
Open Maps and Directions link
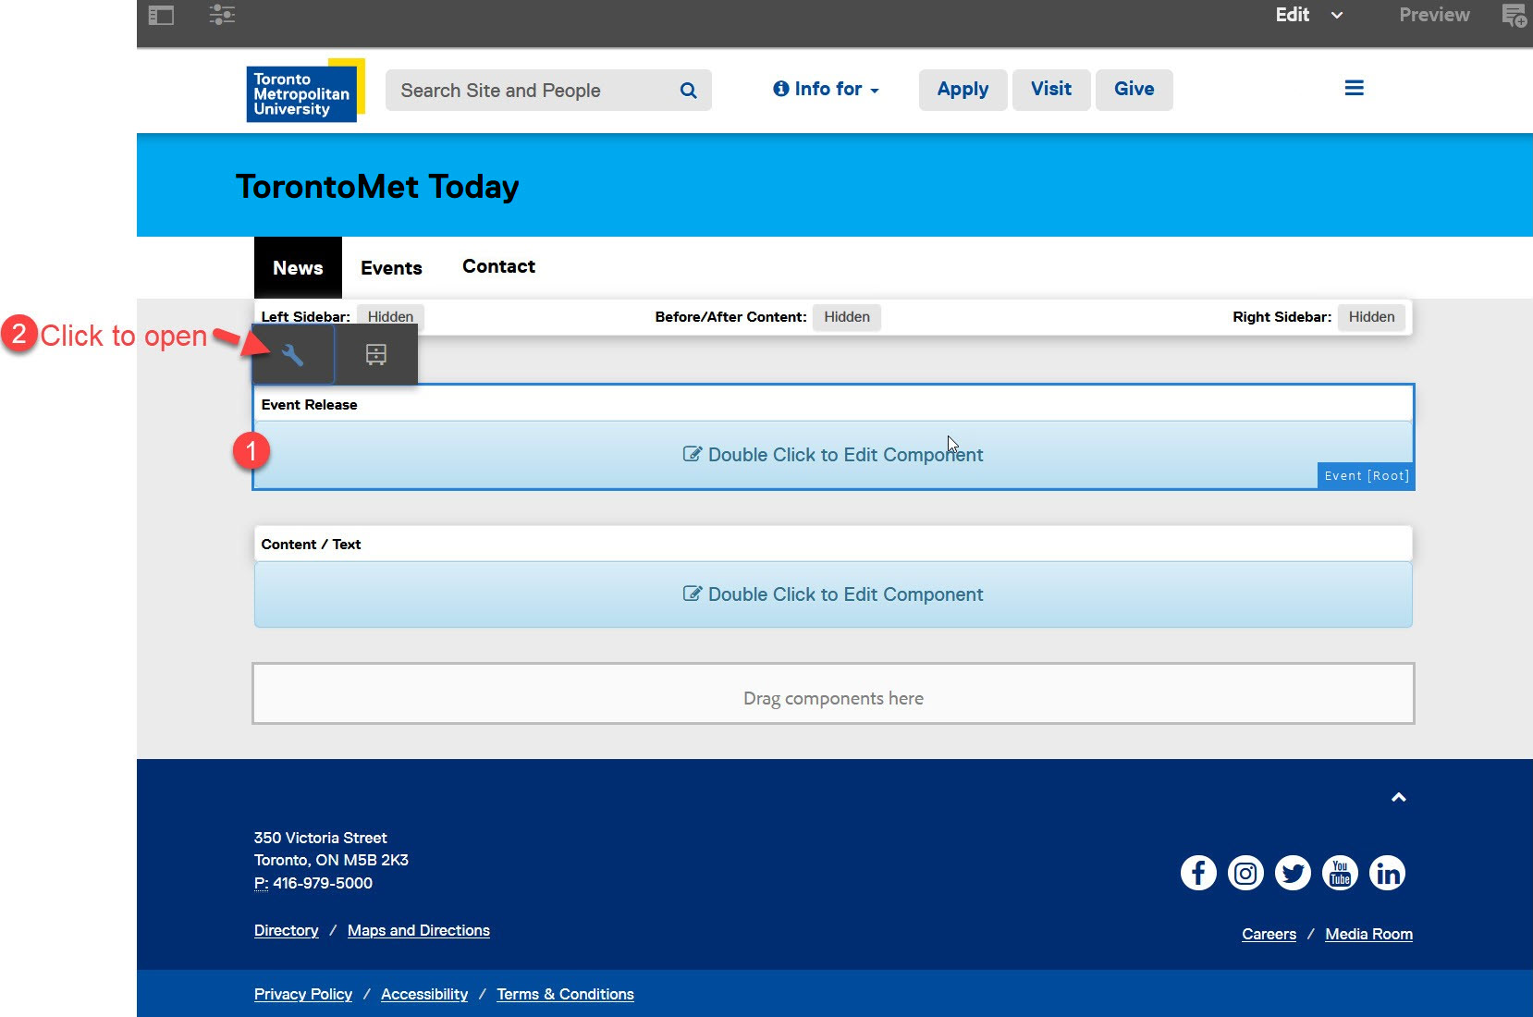tap(419, 930)
